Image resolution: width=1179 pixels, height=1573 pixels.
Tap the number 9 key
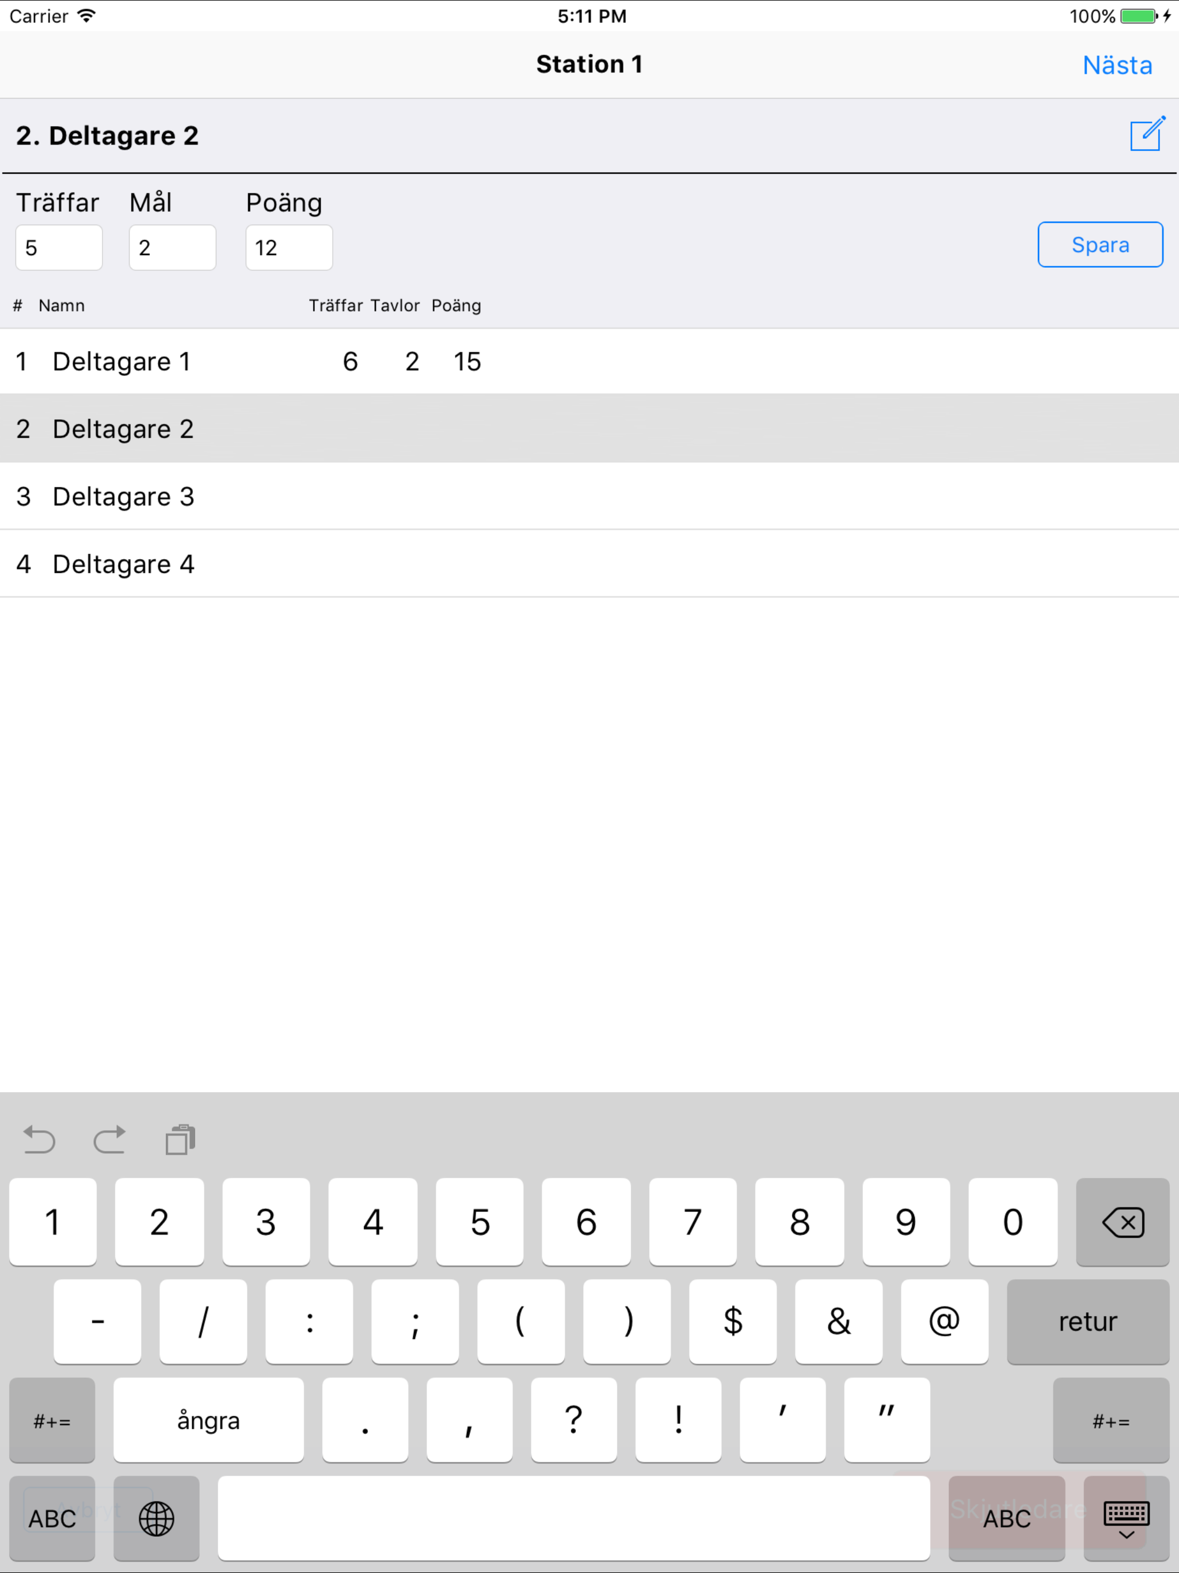906,1222
